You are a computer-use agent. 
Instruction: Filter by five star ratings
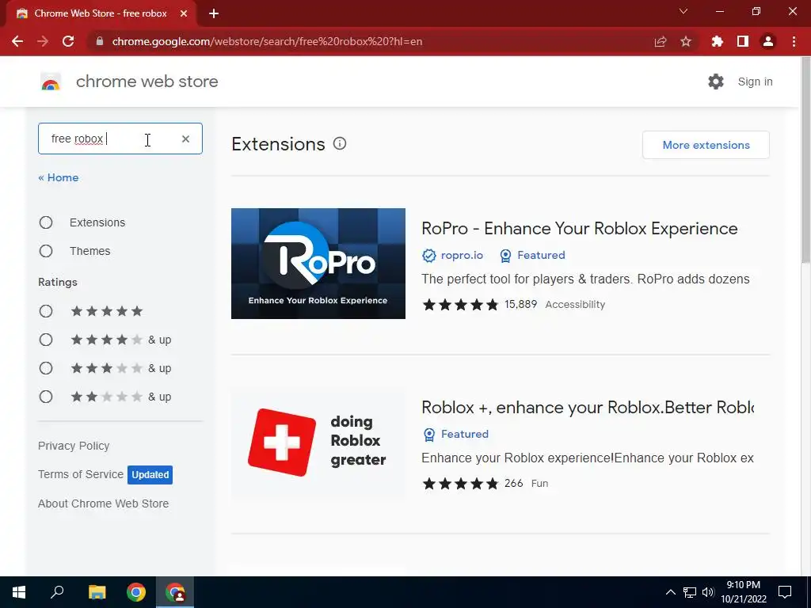click(x=46, y=310)
